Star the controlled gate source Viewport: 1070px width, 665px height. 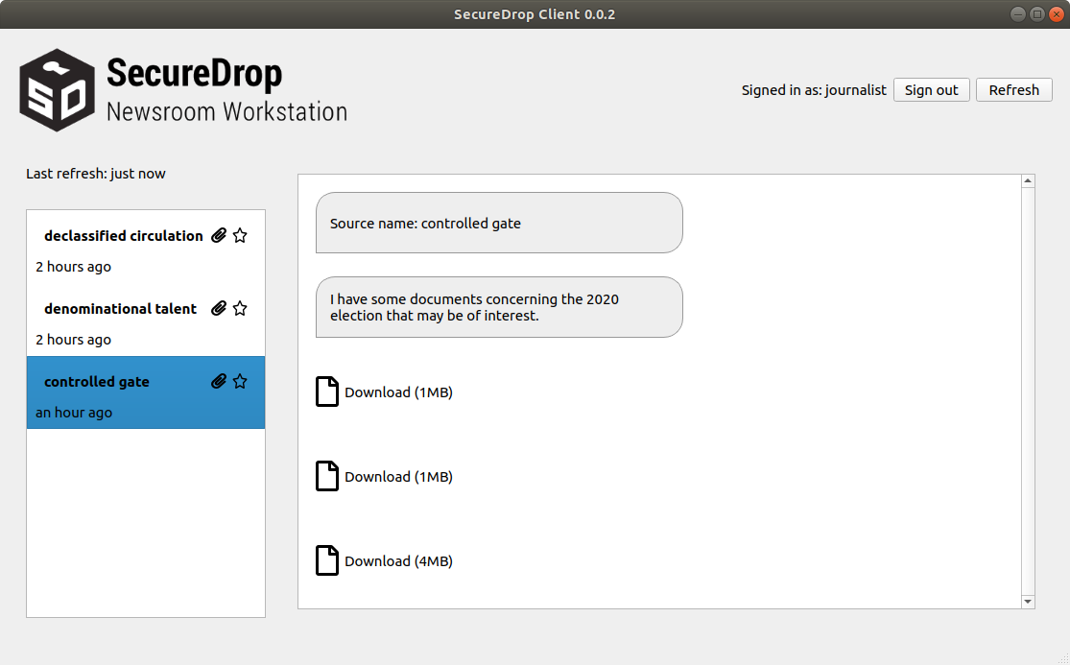coord(240,381)
